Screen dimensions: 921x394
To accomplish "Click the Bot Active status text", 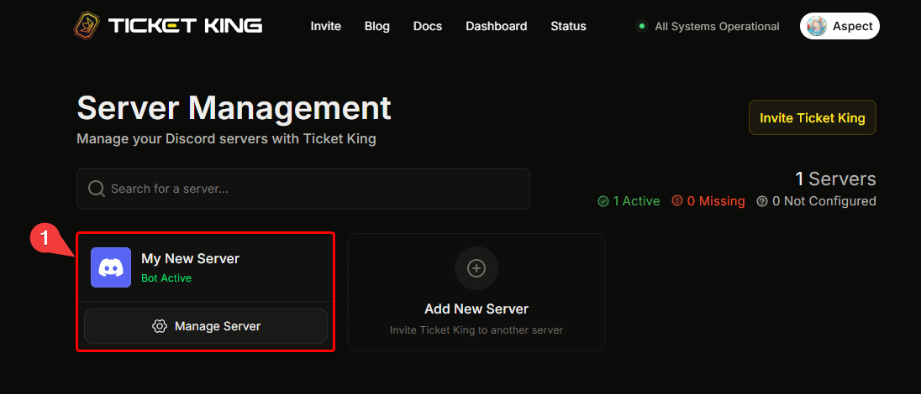I will click(166, 278).
